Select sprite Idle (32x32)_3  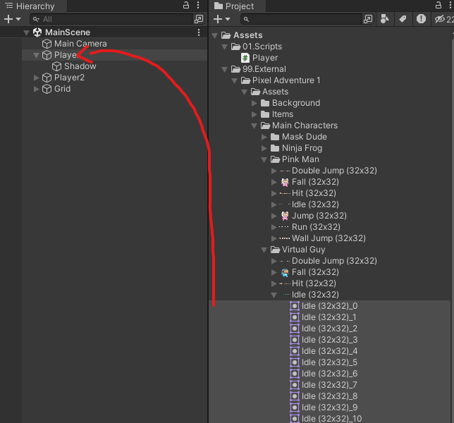click(x=329, y=341)
